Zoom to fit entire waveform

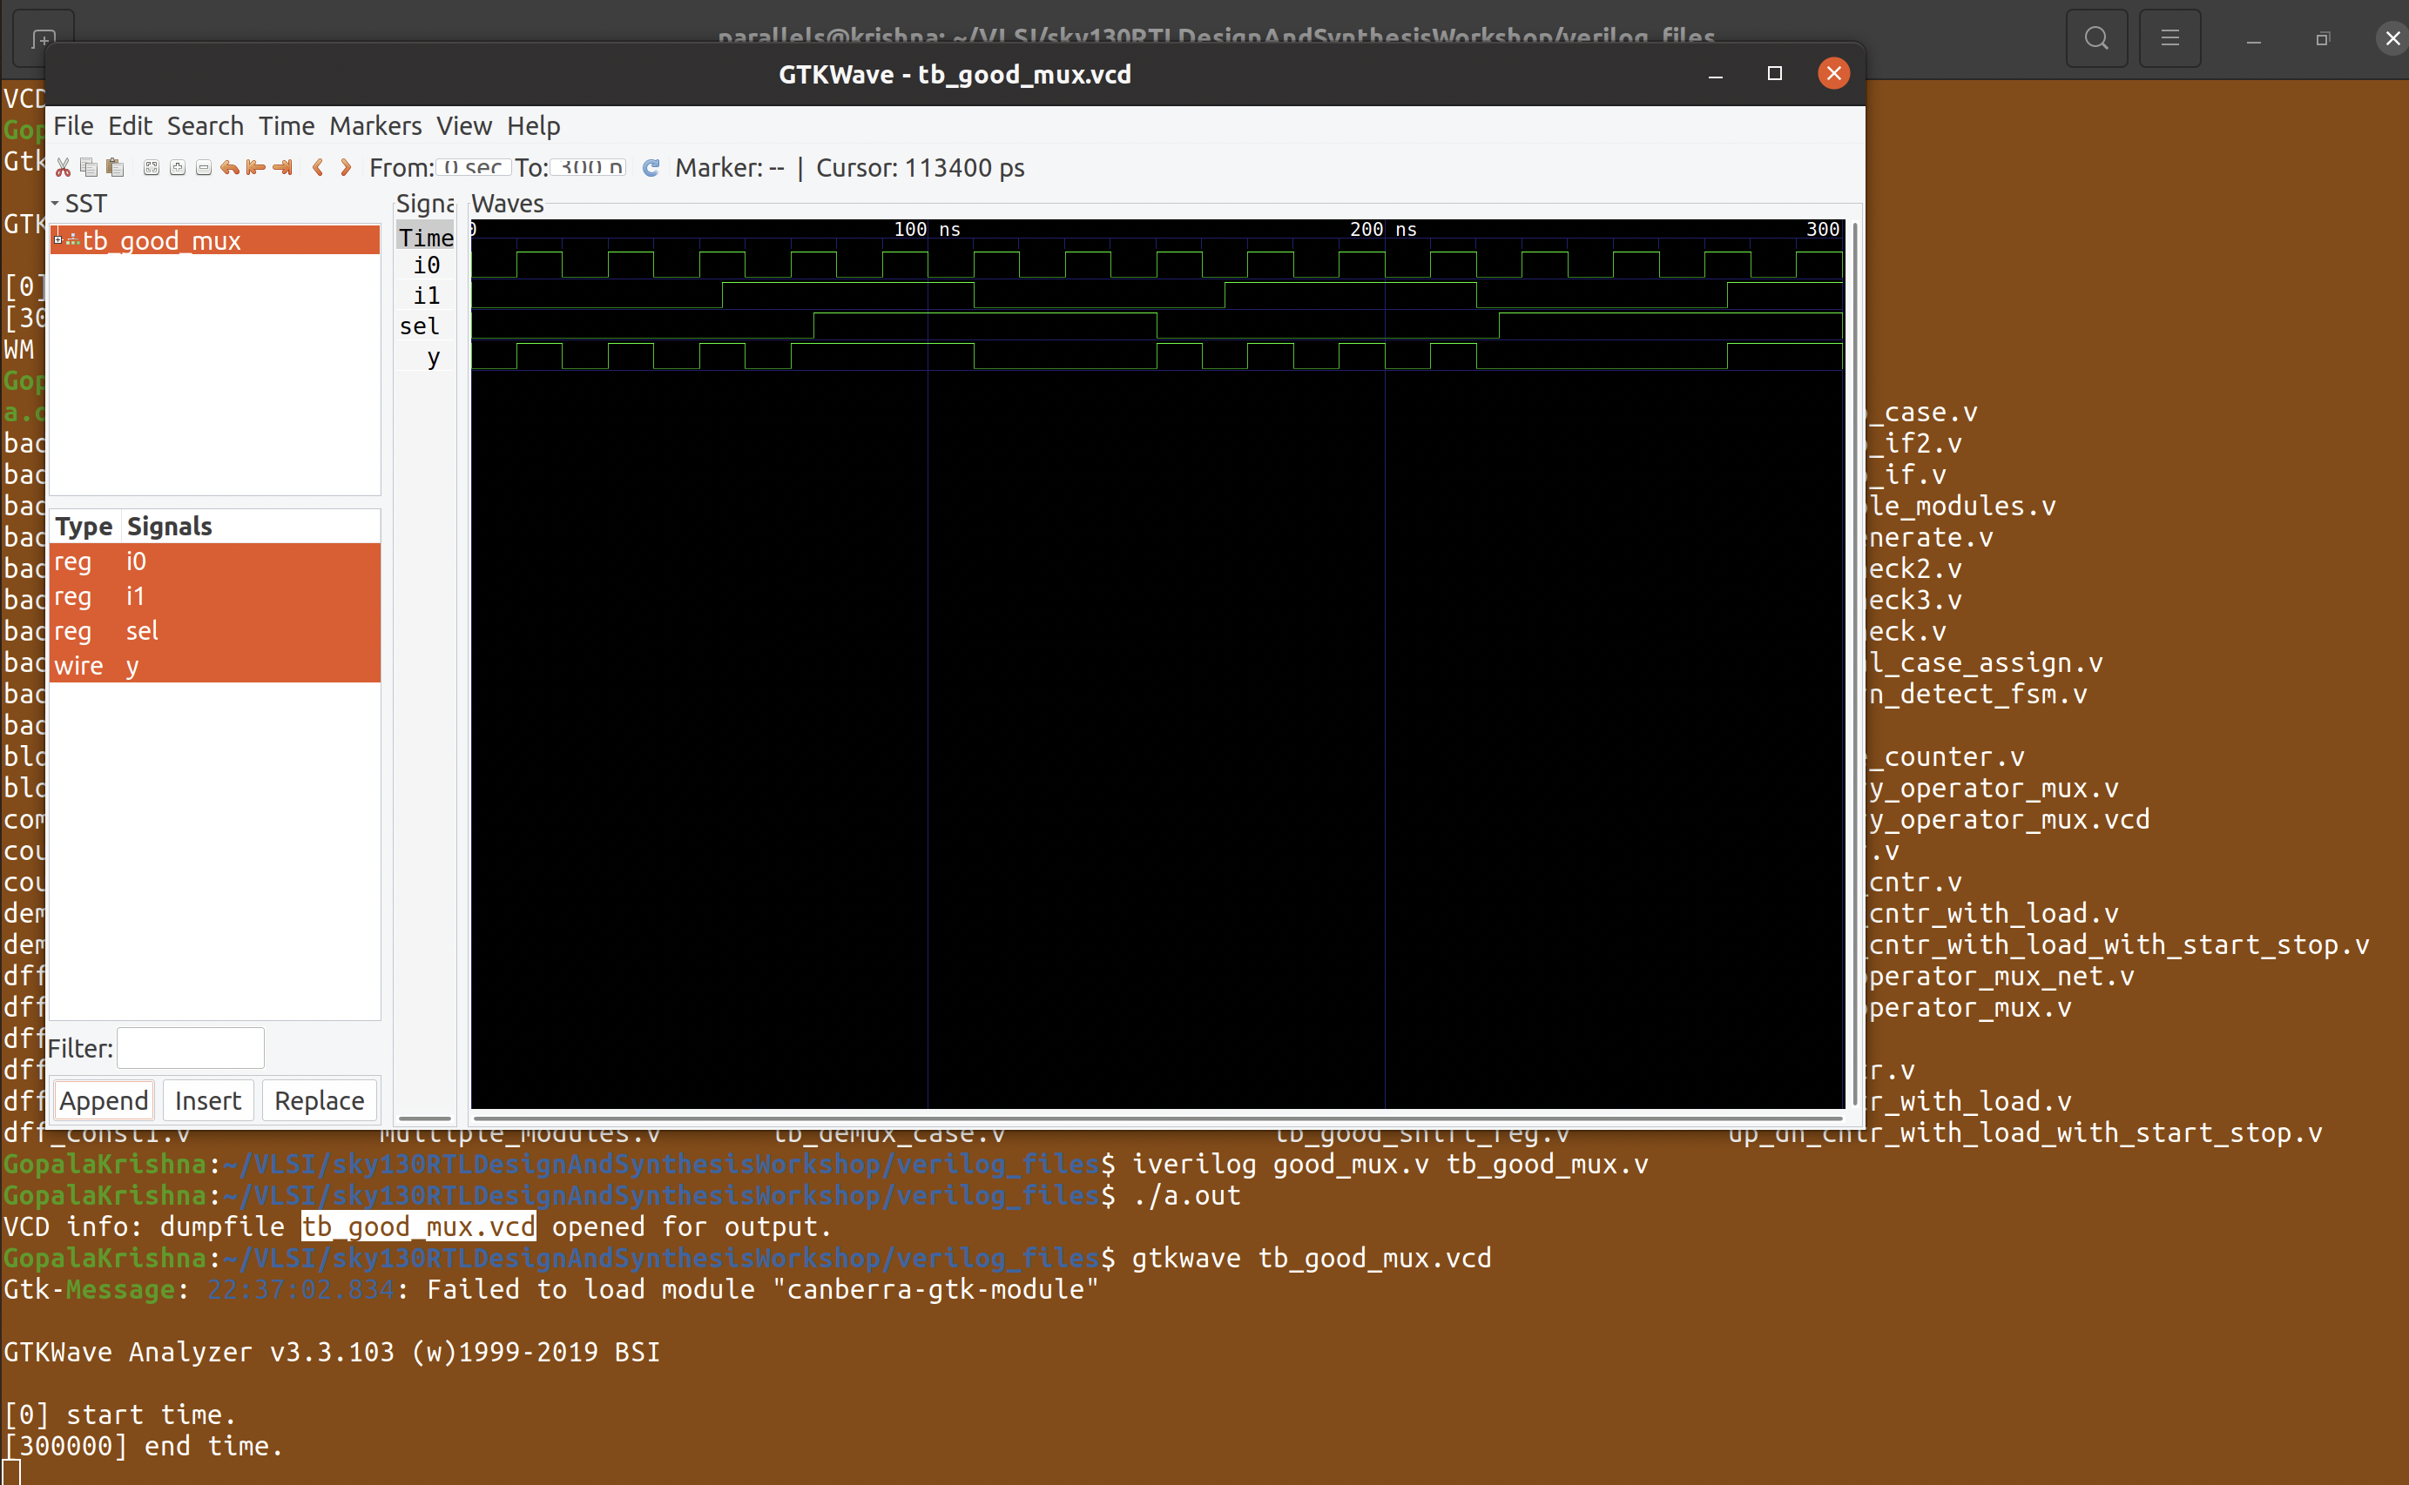pos(152,167)
